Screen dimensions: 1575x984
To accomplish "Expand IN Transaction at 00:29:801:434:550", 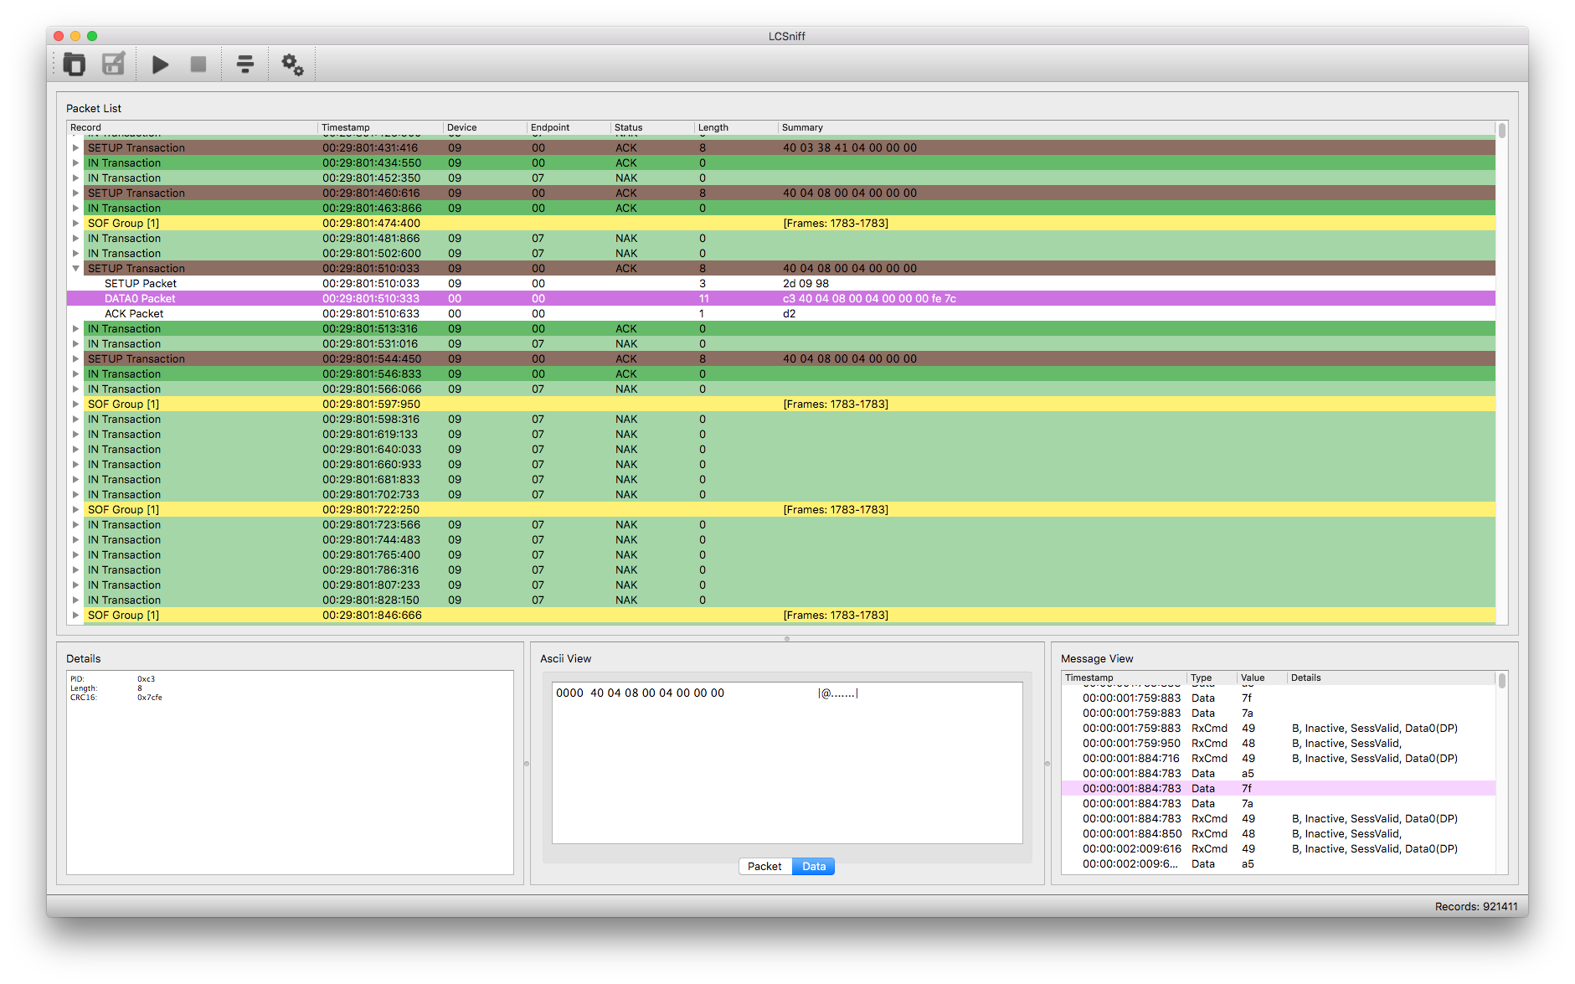I will click(76, 163).
